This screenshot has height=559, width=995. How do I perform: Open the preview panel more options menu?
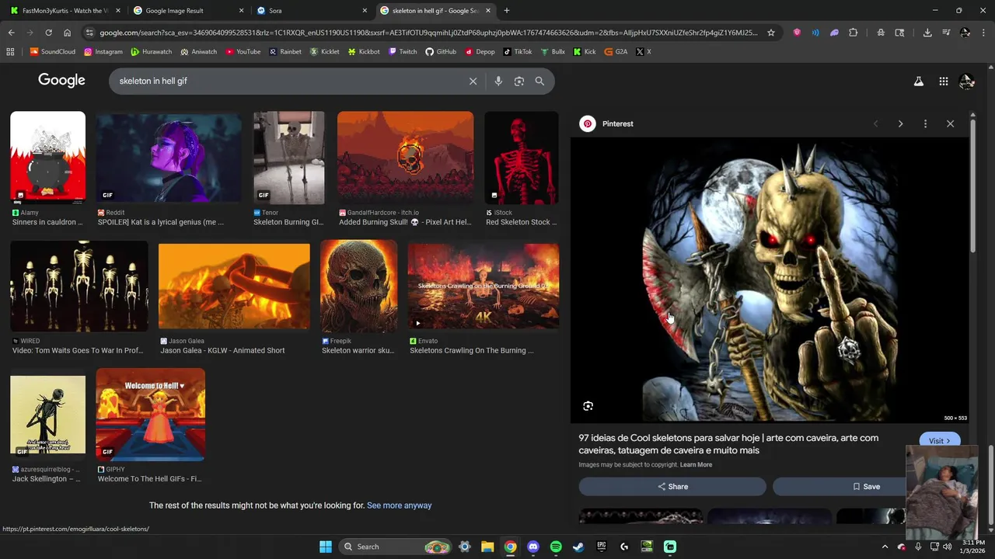tap(925, 123)
